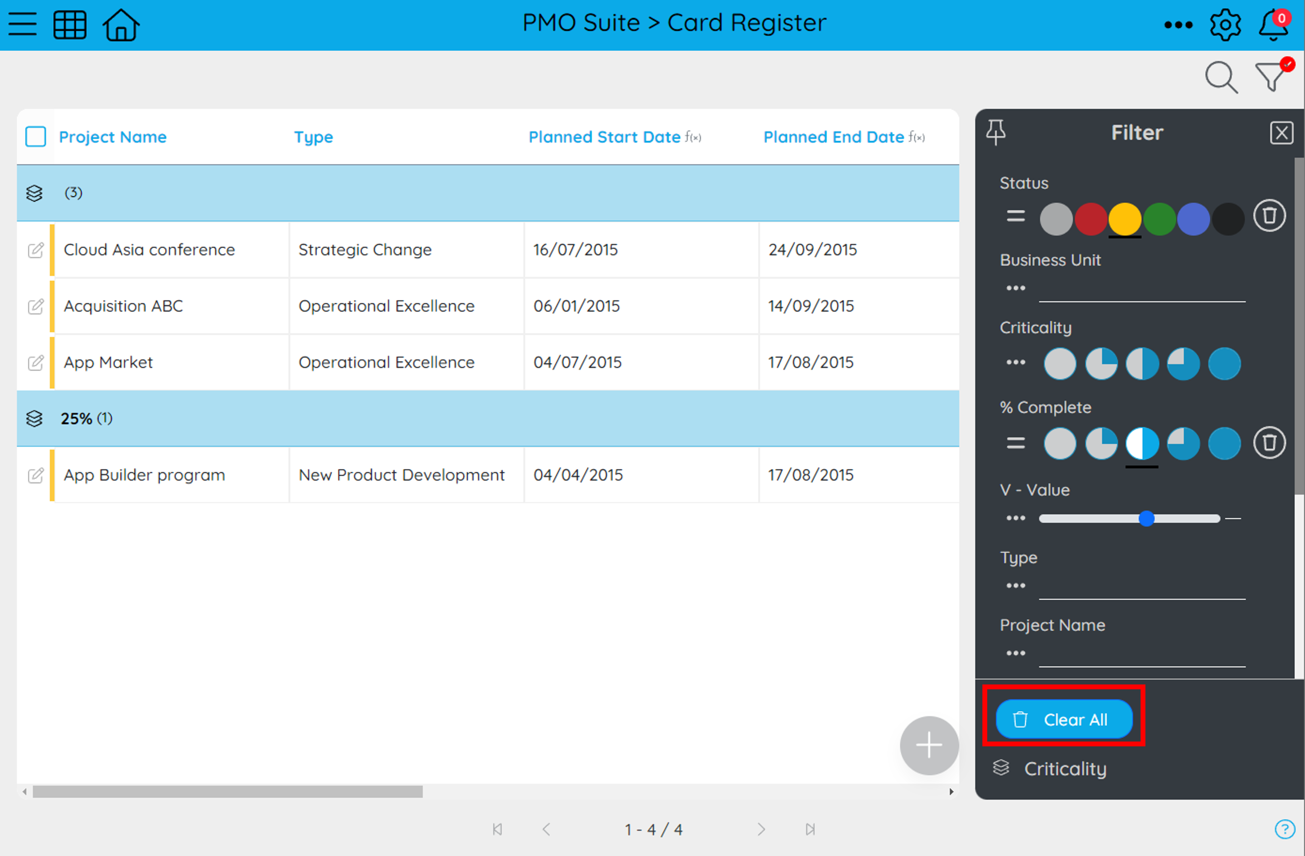Viewport: 1305px width, 856px height.
Task: Open the V - Value operator options
Action: tap(1016, 518)
